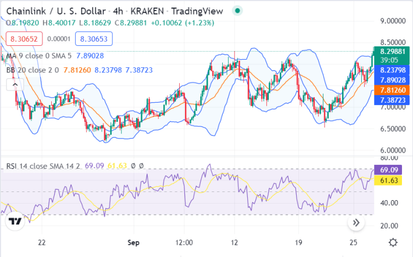Image resolution: width=413 pixels, height=257 pixels.
Task: Click the 22 date on time axis
Action: (42, 242)
